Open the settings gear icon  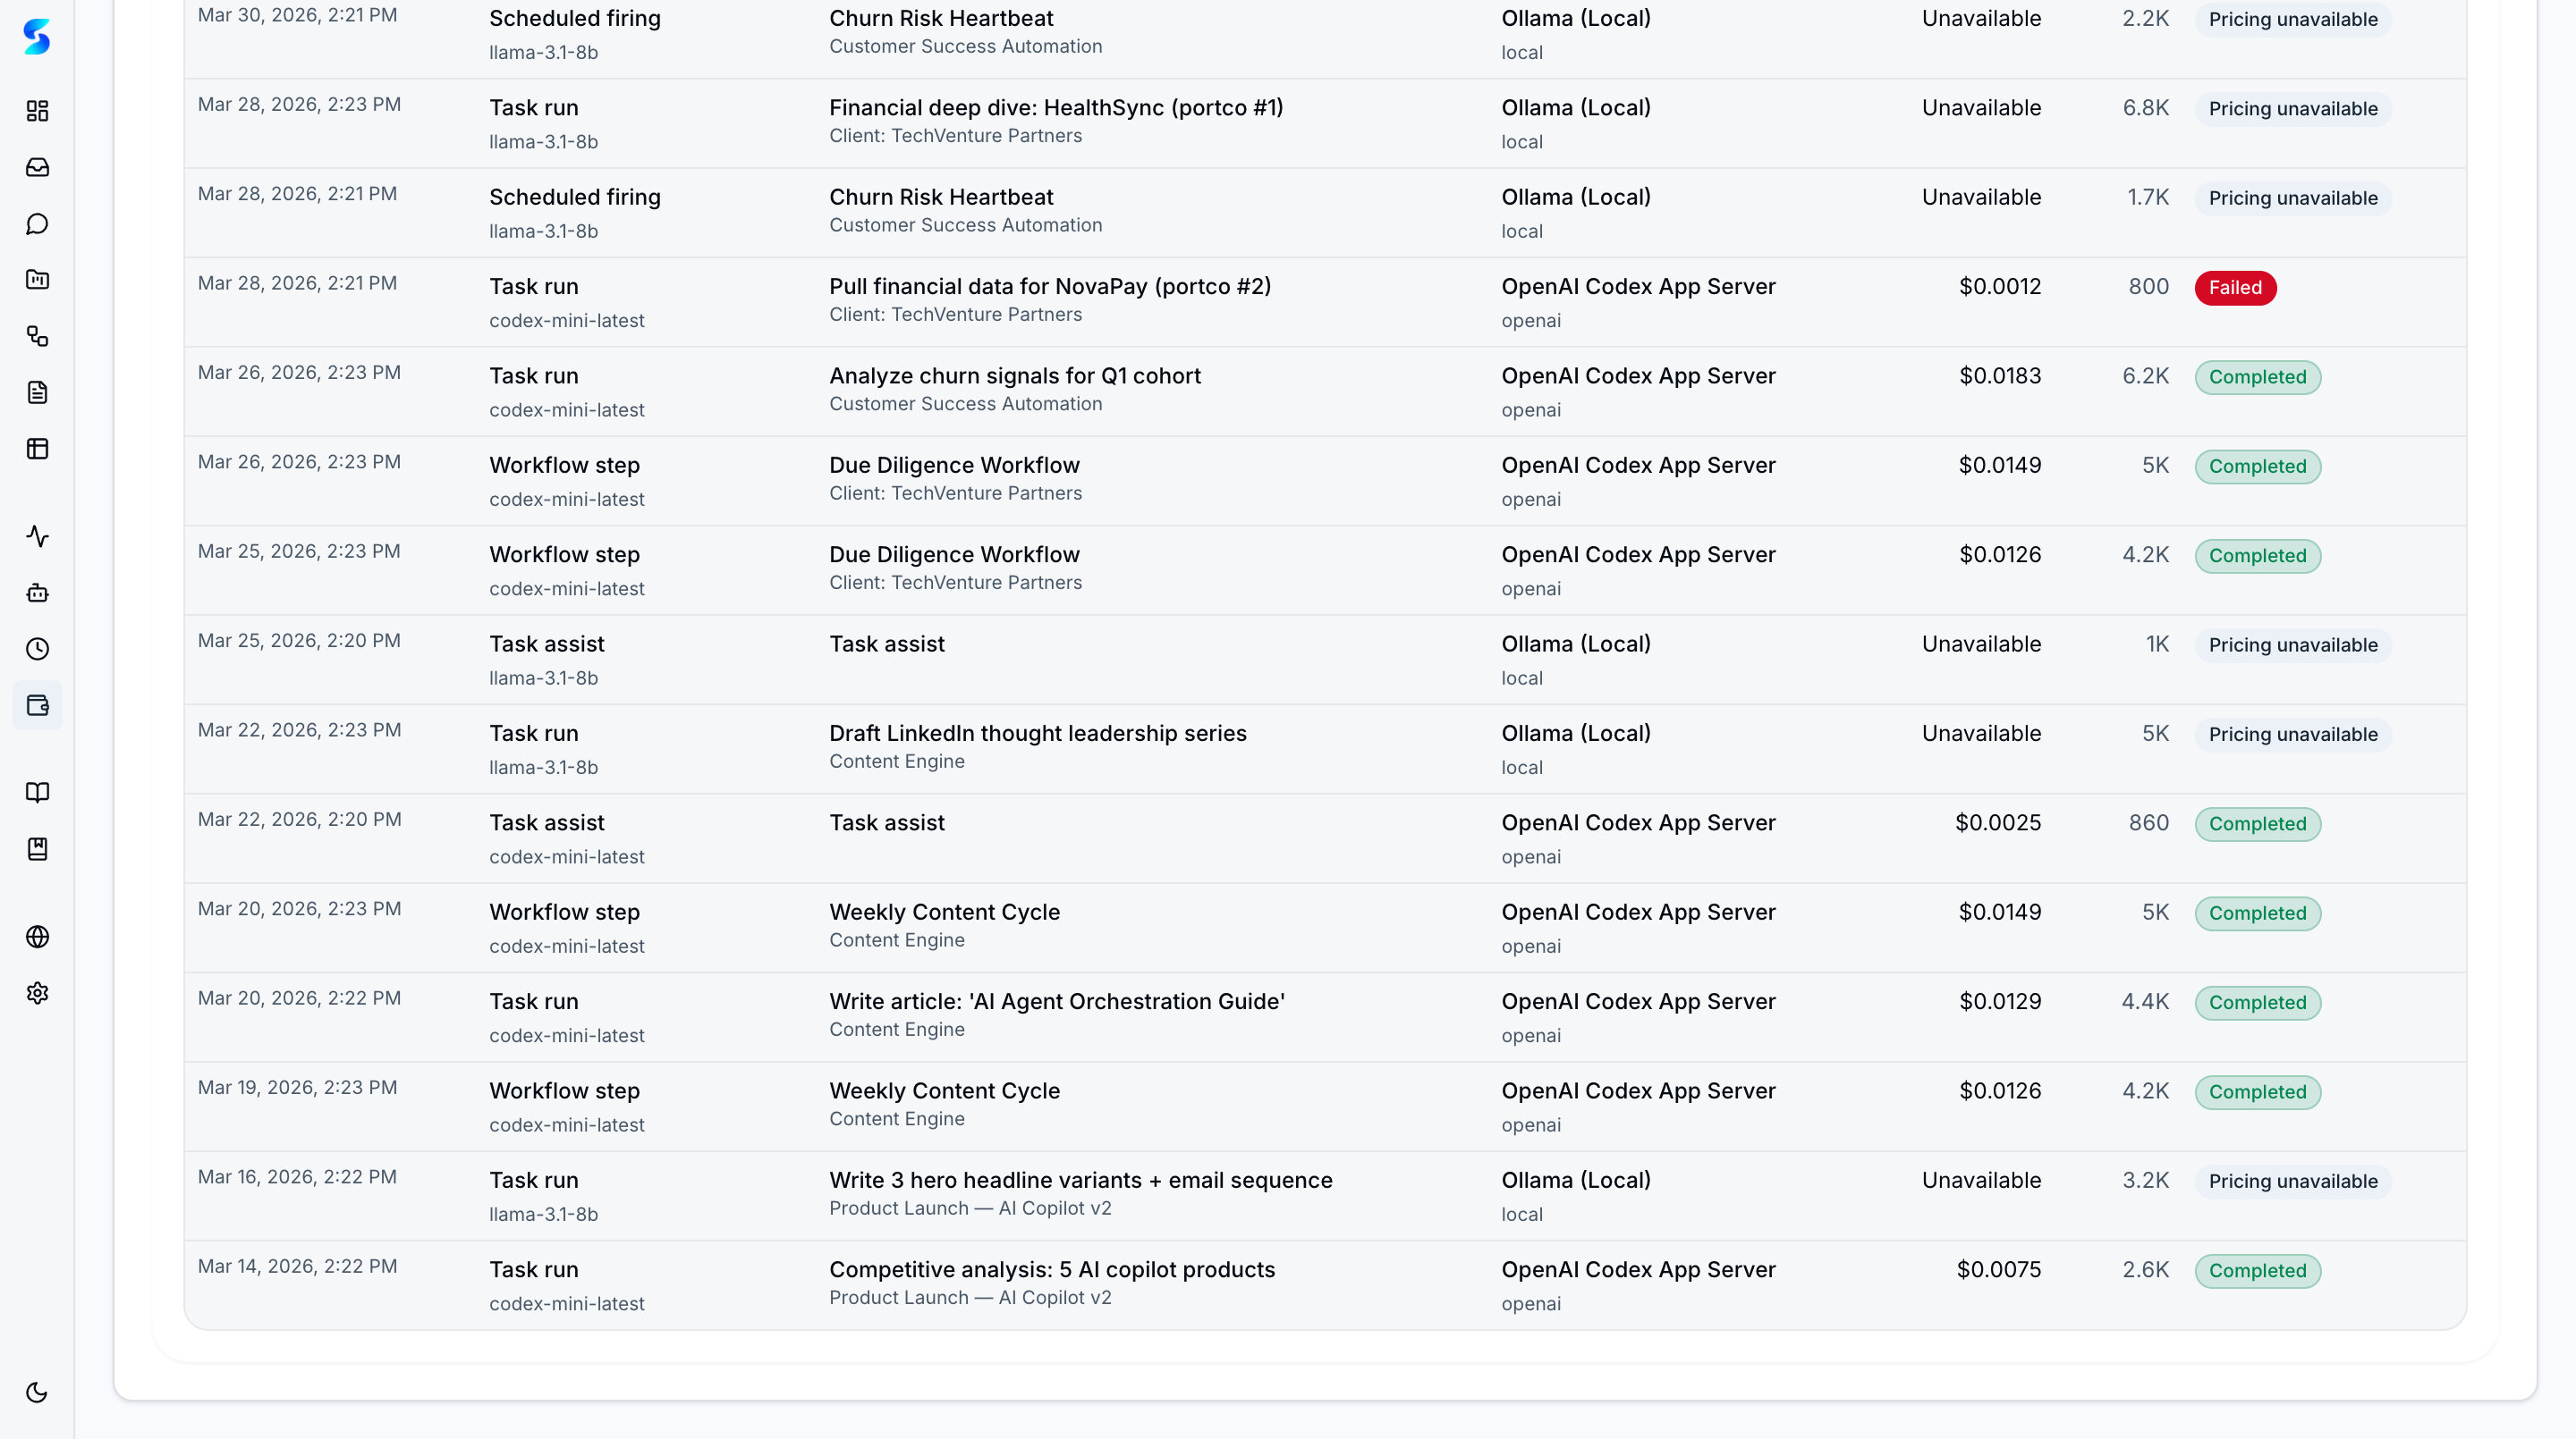(x=37, y=993)
